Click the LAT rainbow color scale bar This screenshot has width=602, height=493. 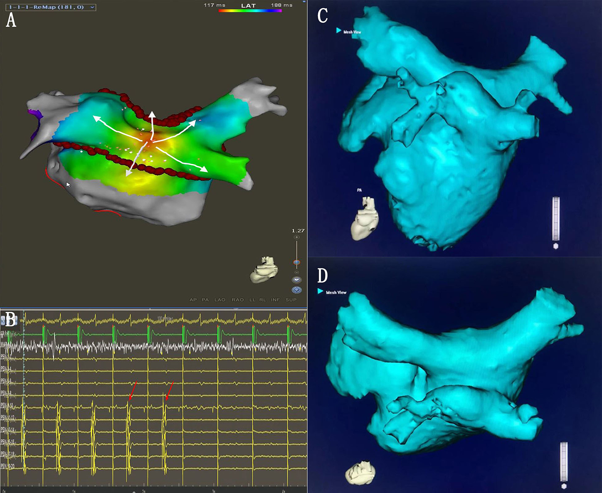[x=250, y=11]
